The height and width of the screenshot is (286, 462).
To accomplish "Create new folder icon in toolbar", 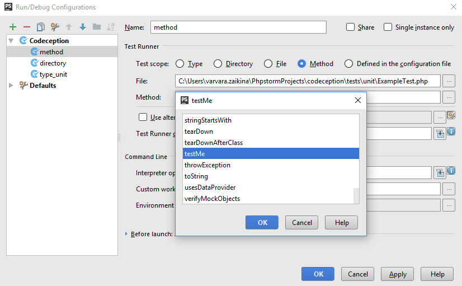I will pyautogui.click(x=97, y=27).
